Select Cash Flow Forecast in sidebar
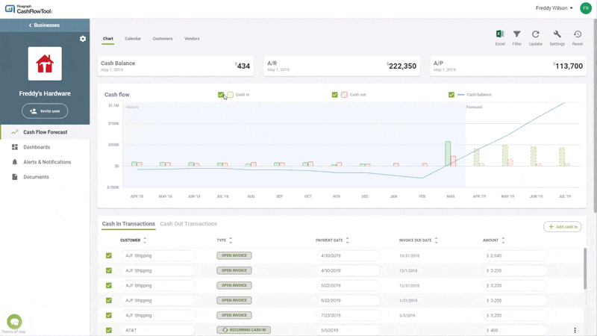 click(x=45, y=132)
